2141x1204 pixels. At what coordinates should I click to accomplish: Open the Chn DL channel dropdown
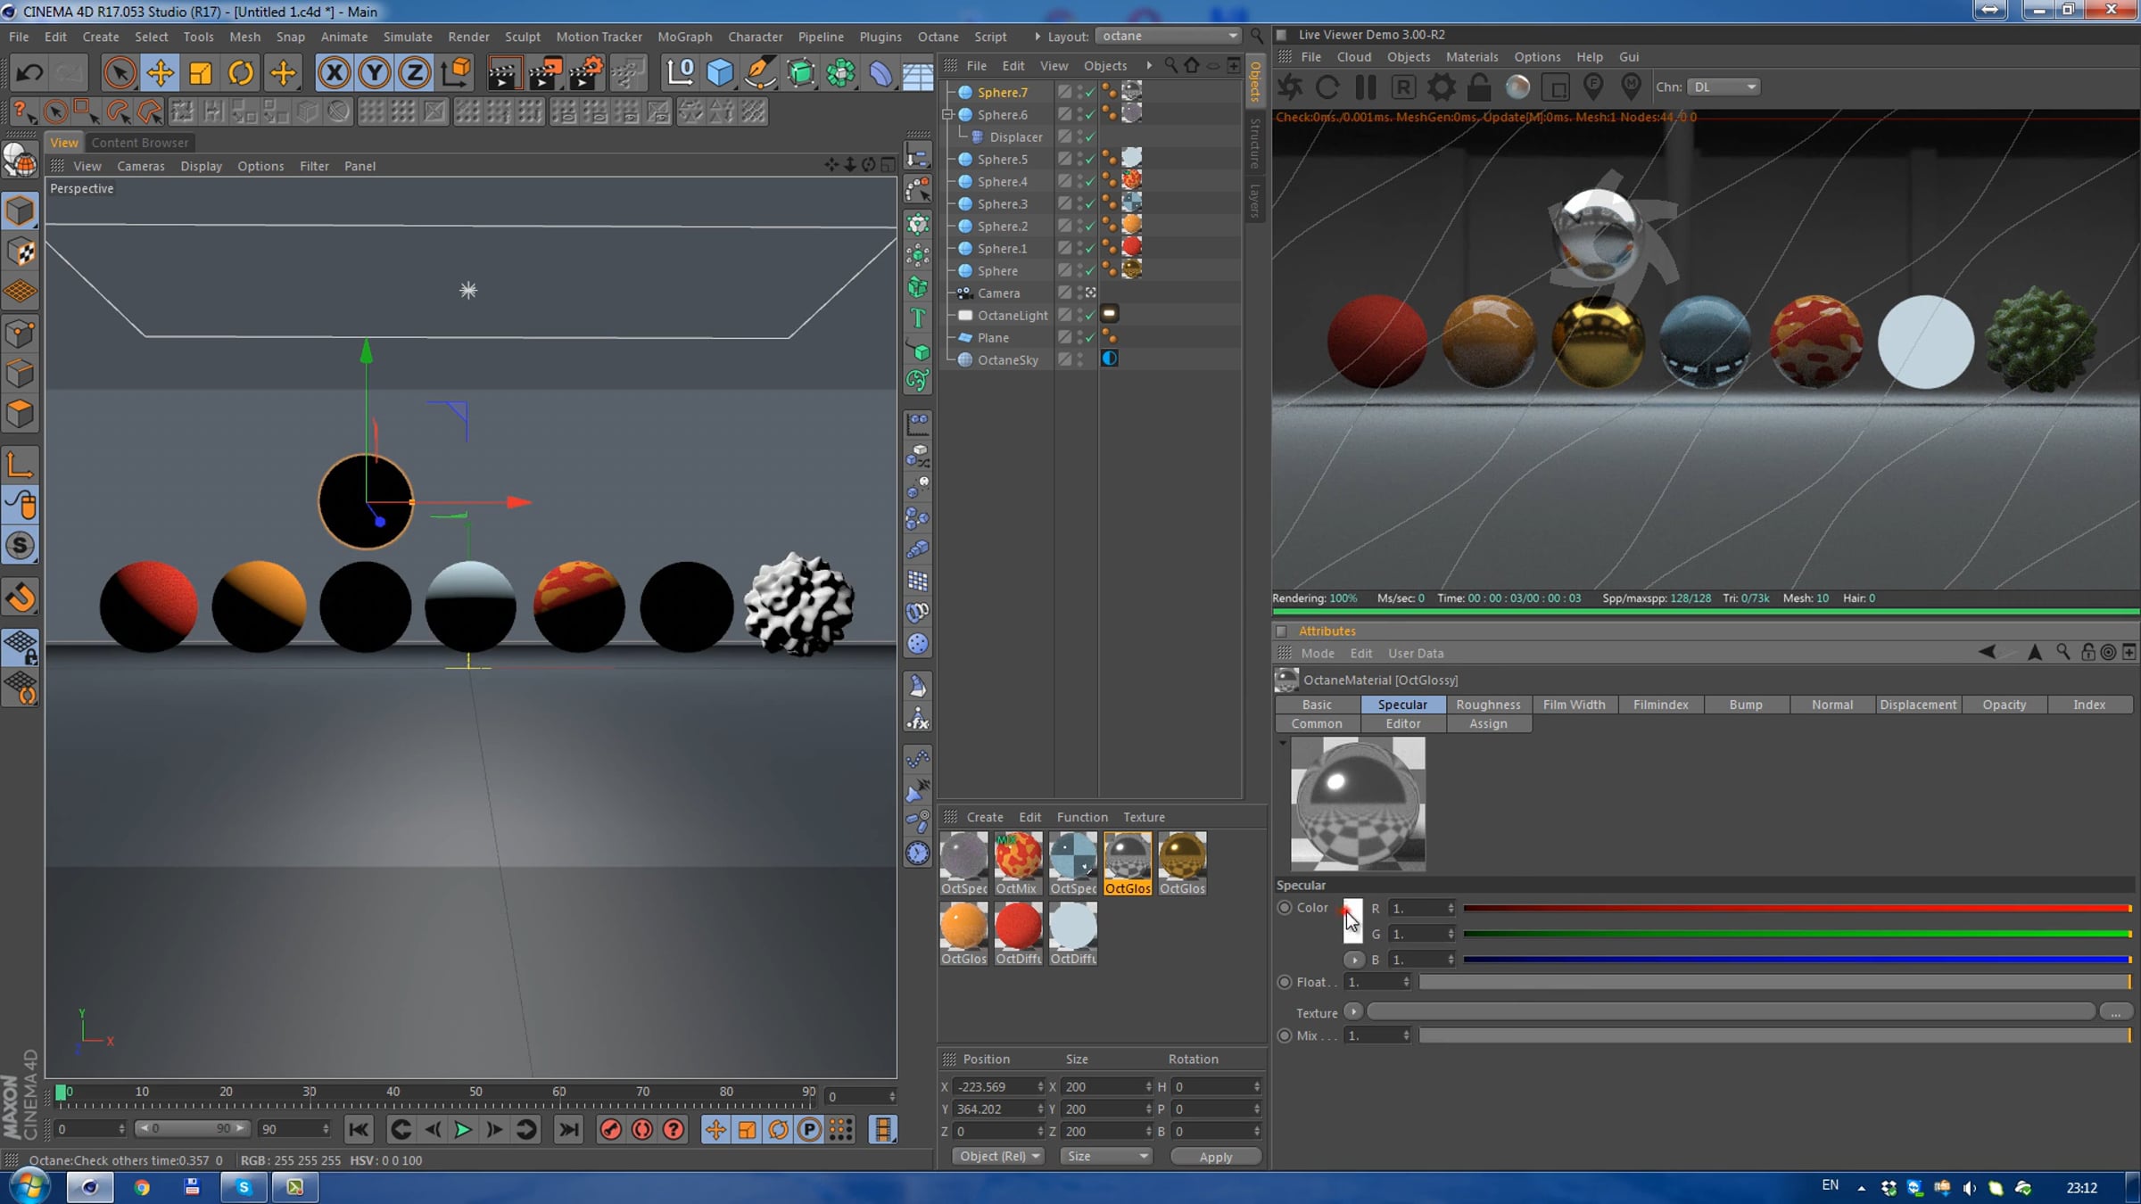1724,87
